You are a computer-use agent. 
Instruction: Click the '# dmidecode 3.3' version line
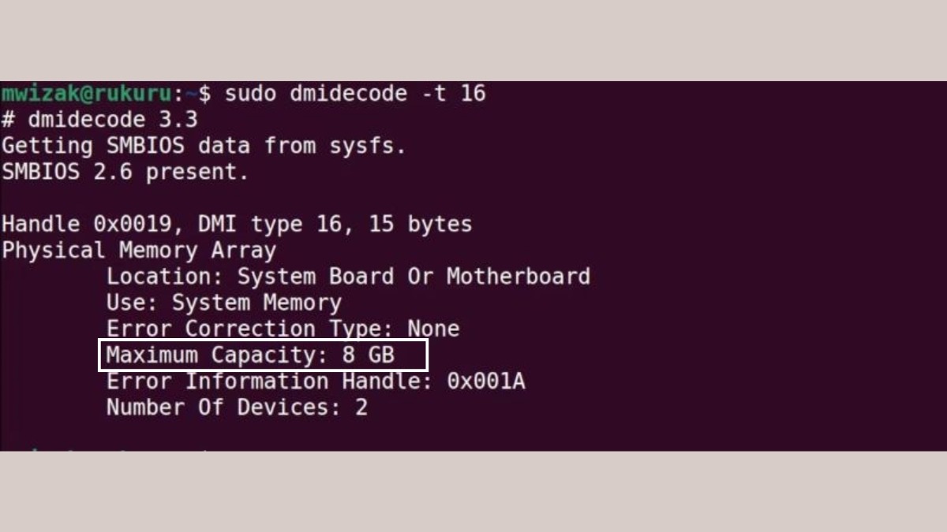(x=99, y=121)
